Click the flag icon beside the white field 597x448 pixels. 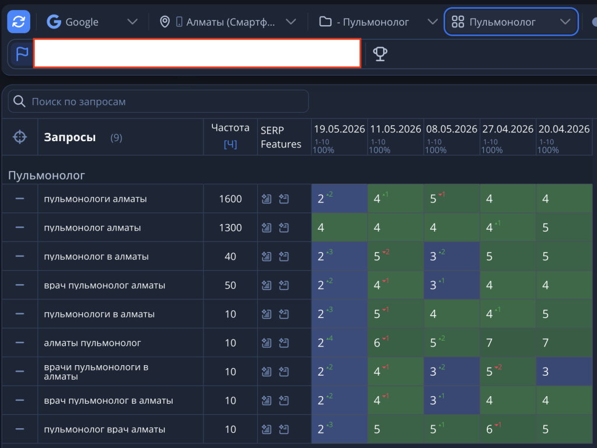22,54
